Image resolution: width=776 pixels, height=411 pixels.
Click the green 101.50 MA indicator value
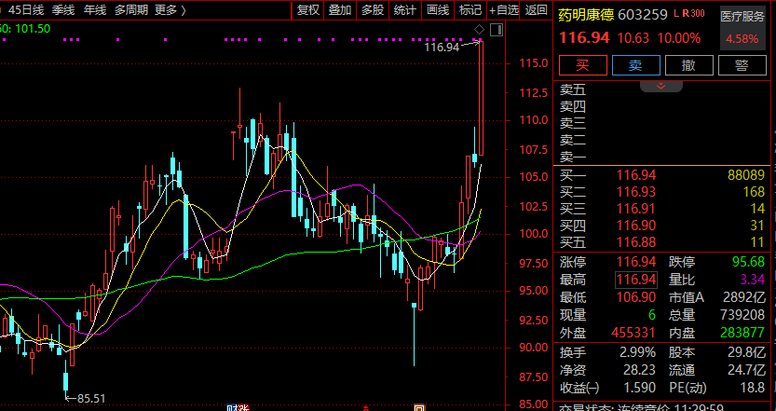tap(33, 29)
